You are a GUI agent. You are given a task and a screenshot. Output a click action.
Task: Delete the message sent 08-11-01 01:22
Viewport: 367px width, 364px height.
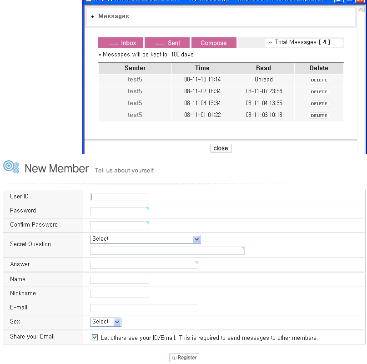click(319, 116)
